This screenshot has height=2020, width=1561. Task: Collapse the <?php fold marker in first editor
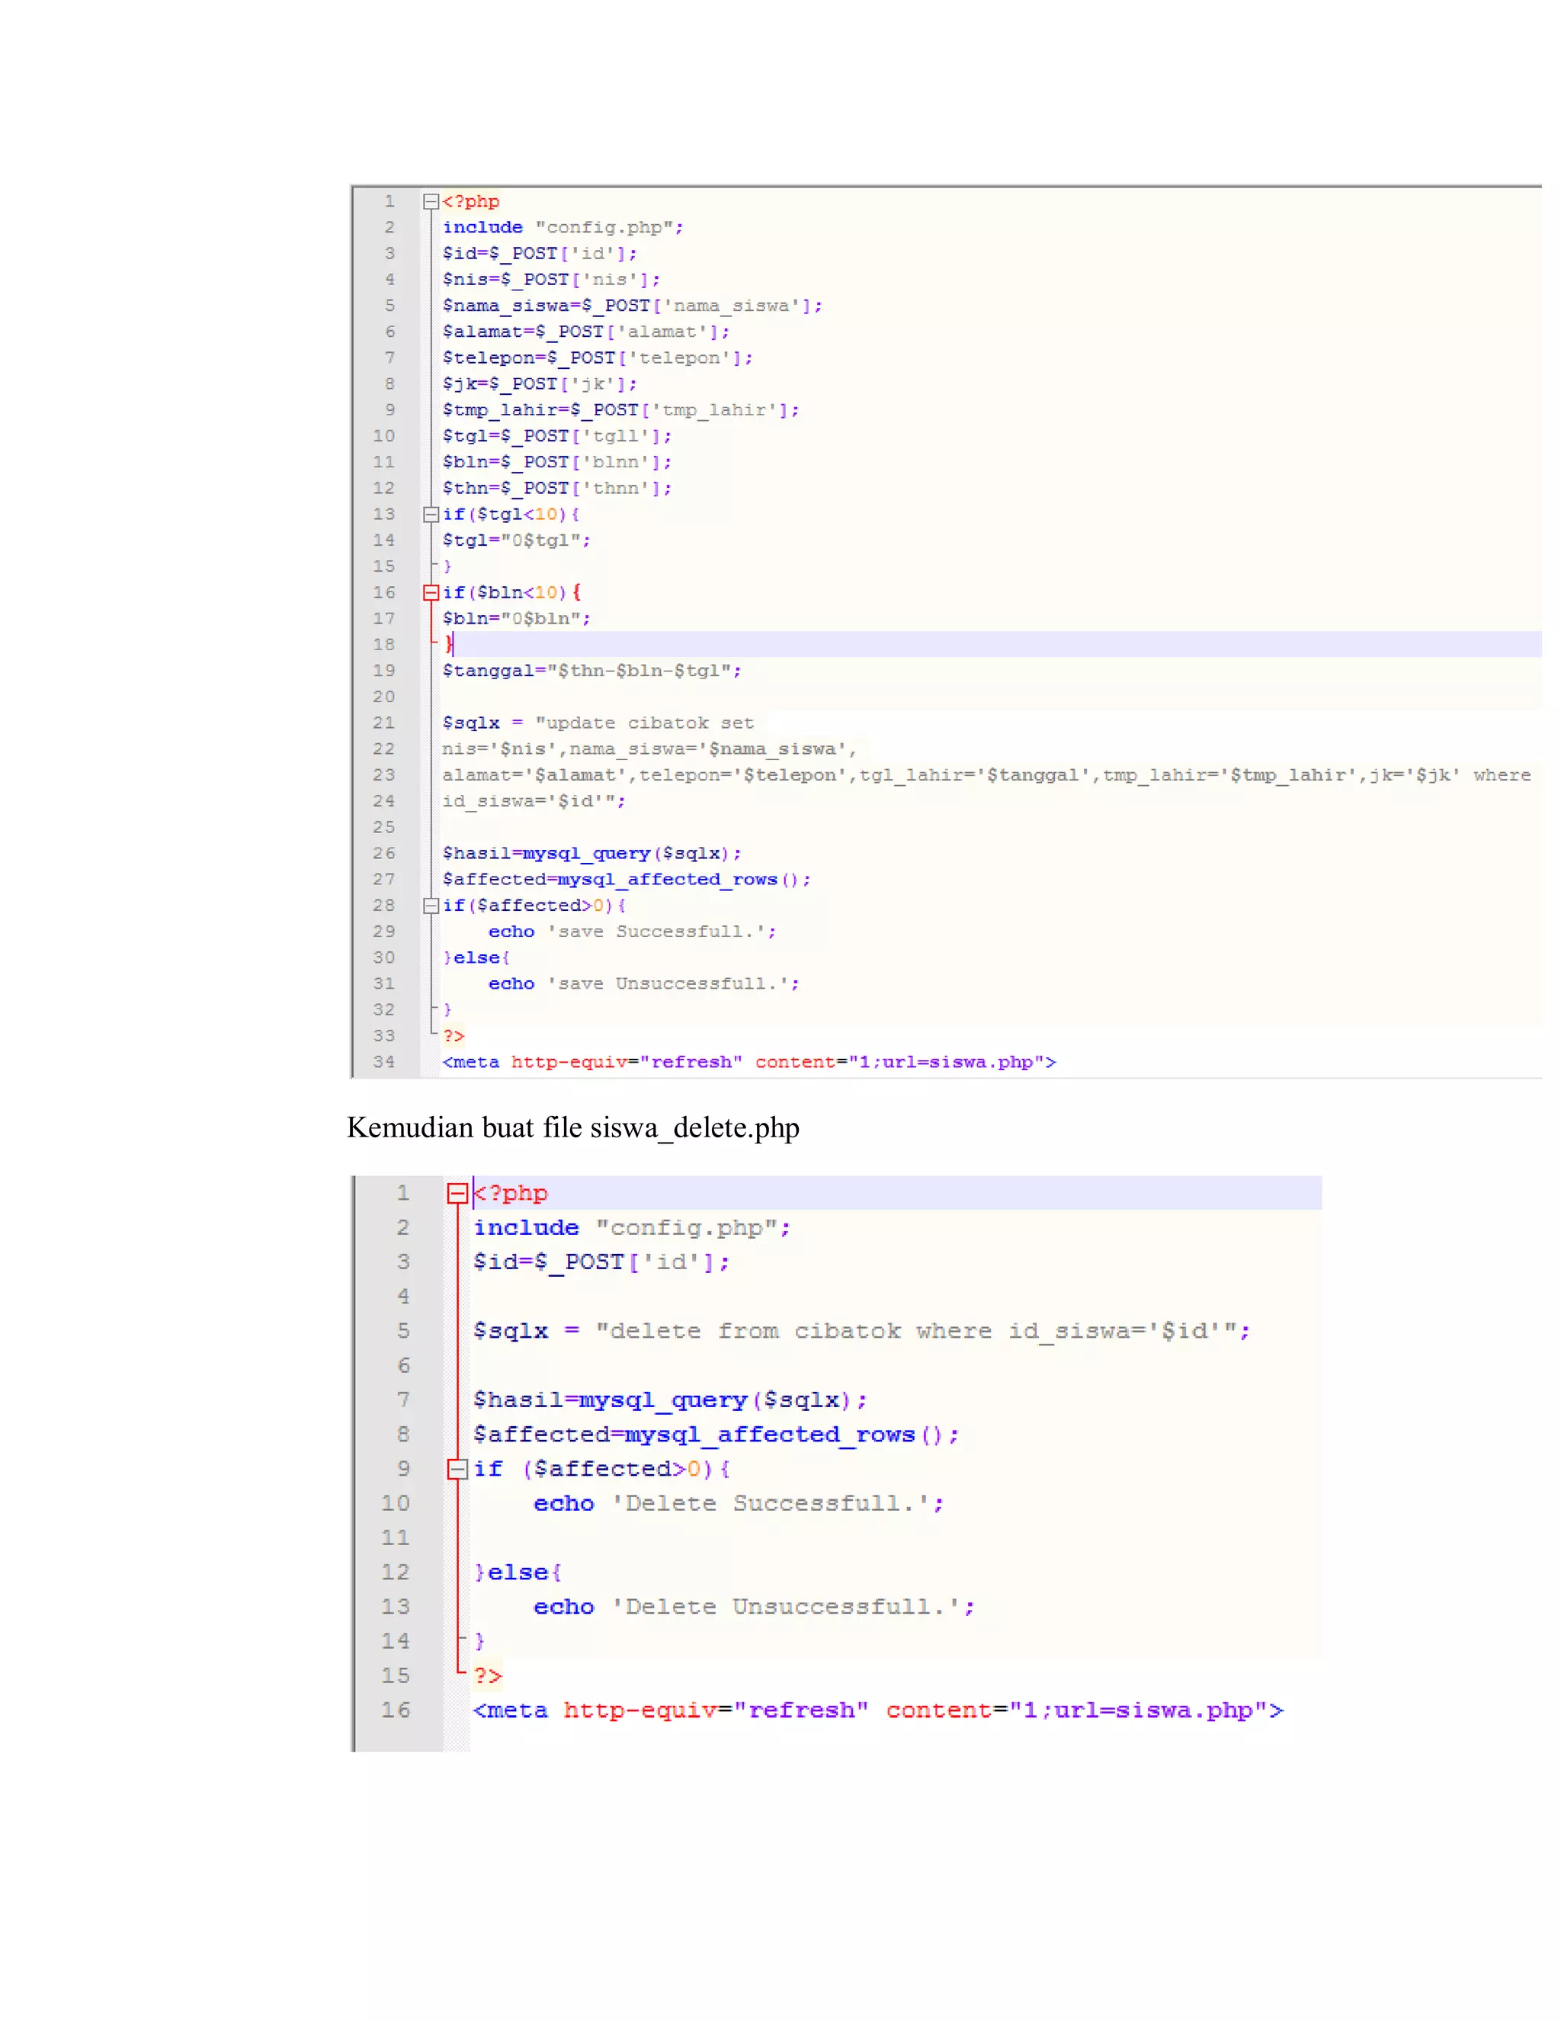click(x=430, y=200)
